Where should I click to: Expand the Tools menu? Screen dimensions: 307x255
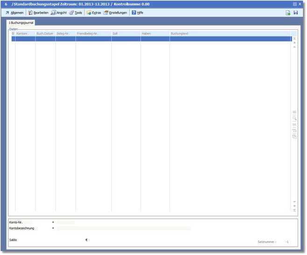click(76, 13)
